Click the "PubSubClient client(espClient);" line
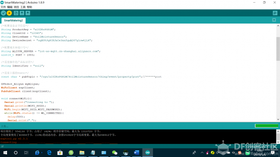280x157 pixels. 26,91
